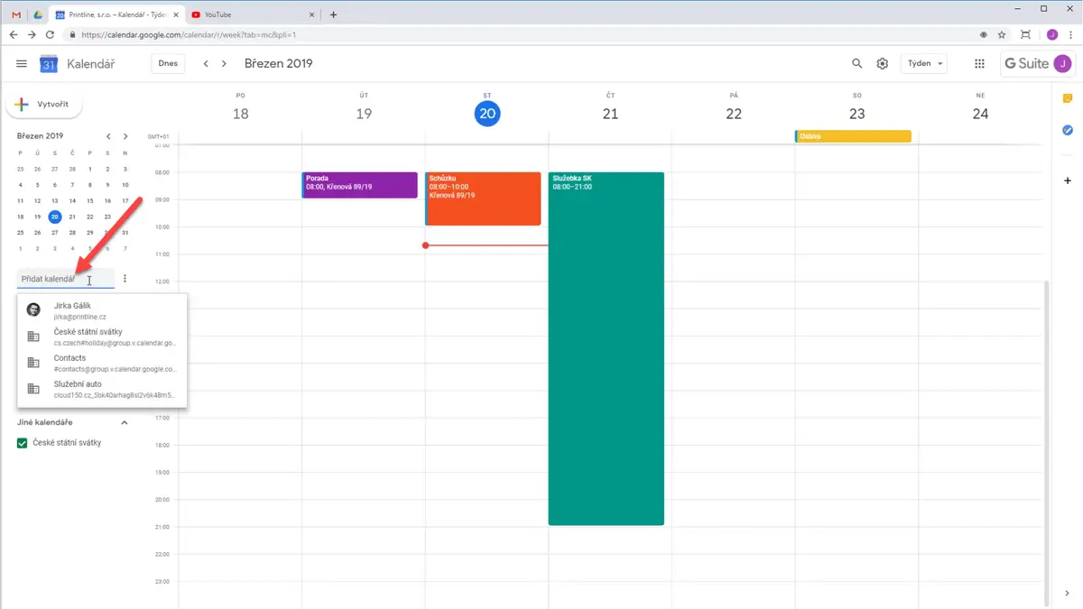Open a new browser tab

click(333, 14)
